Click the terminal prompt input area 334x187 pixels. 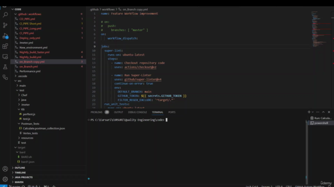[166, 120]
